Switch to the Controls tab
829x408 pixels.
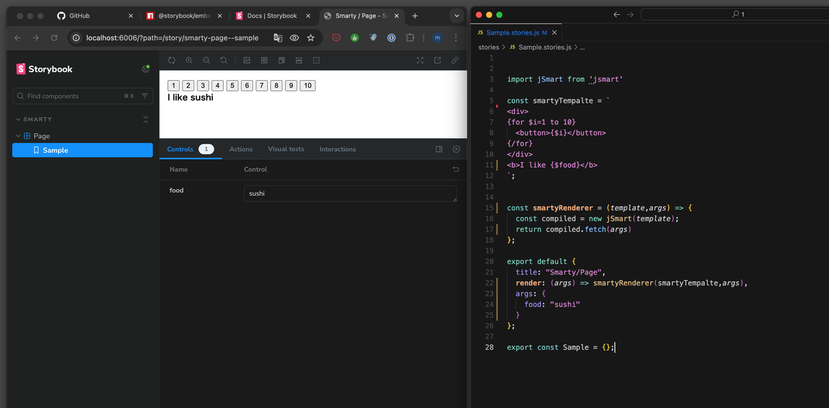(x=190, y=149)
